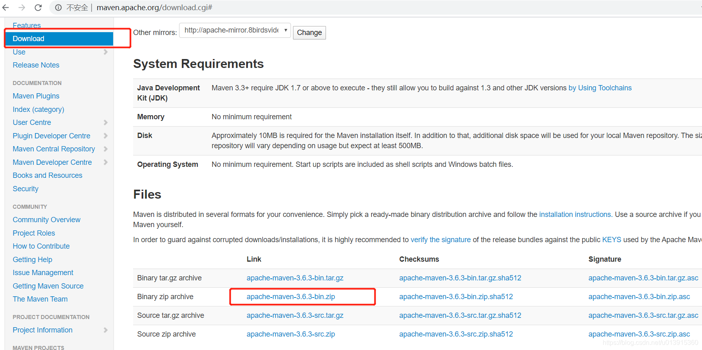Expand Maven Central Repository chevron
The height and width of the screenshot is (350, 702).
point(106,149)
